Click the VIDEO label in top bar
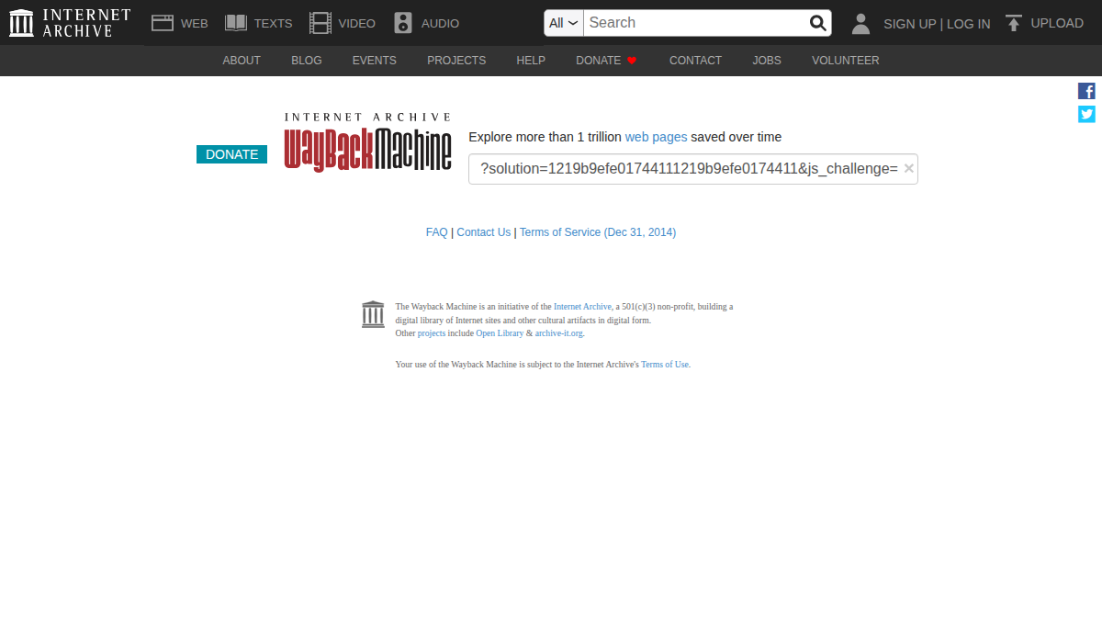The image size is (1102, 620). click(x=357, y=24)
